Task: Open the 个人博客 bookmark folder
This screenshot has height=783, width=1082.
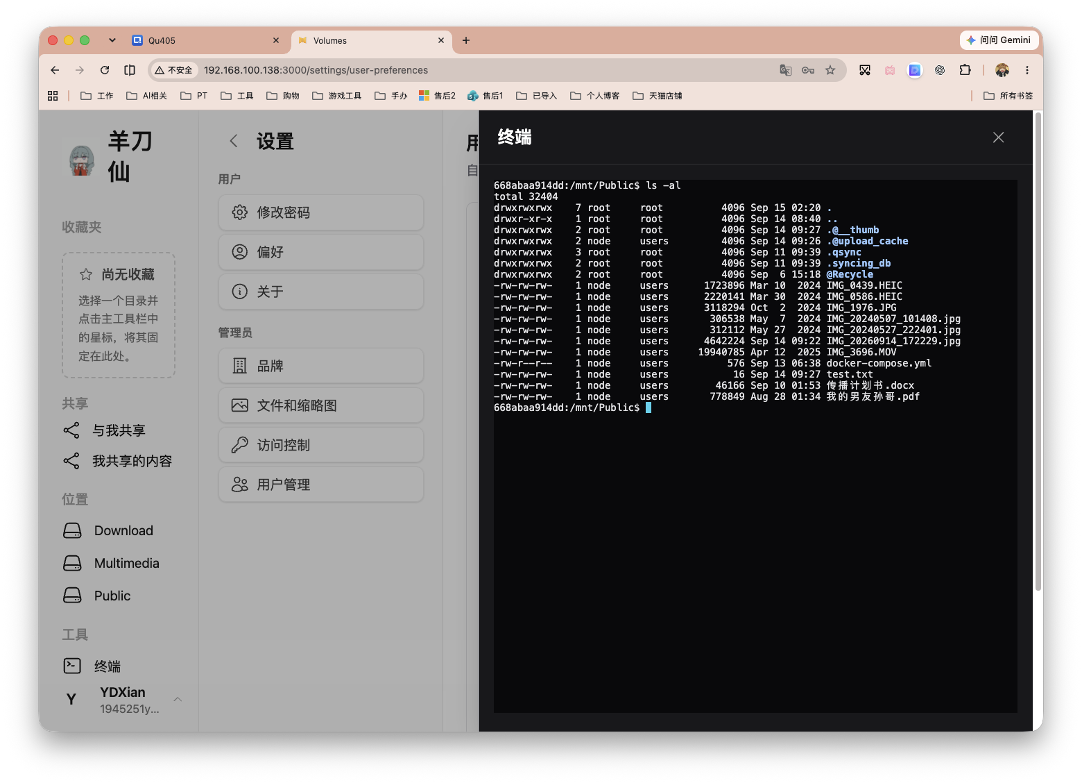Action: [x=595, y=96]
